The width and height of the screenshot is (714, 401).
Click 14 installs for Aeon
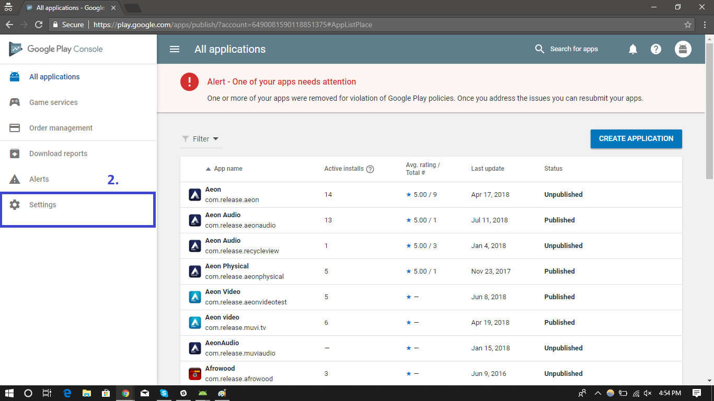328,195
